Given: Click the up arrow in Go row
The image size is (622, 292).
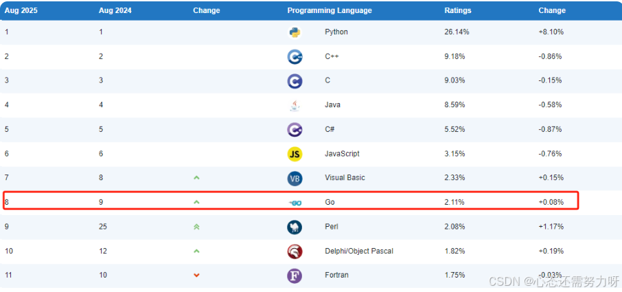Looking at the screenshot, I should click(x=196, y=202).
